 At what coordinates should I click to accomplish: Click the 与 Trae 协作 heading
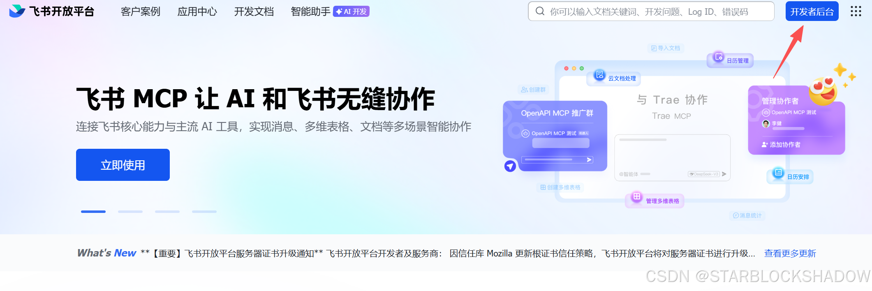672,100
